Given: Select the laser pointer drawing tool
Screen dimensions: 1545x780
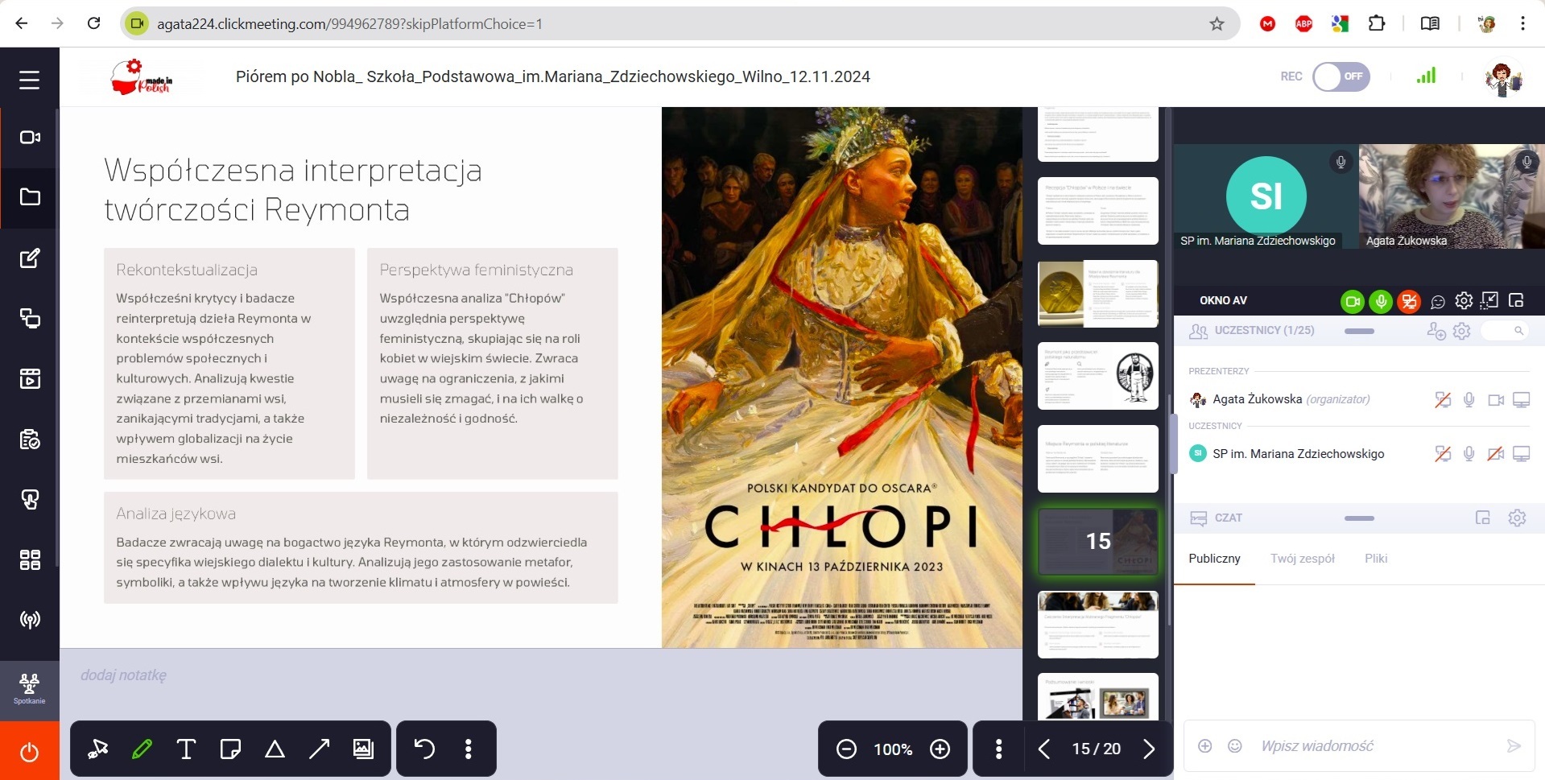Looking at the screenshot, I should (98, 749).
